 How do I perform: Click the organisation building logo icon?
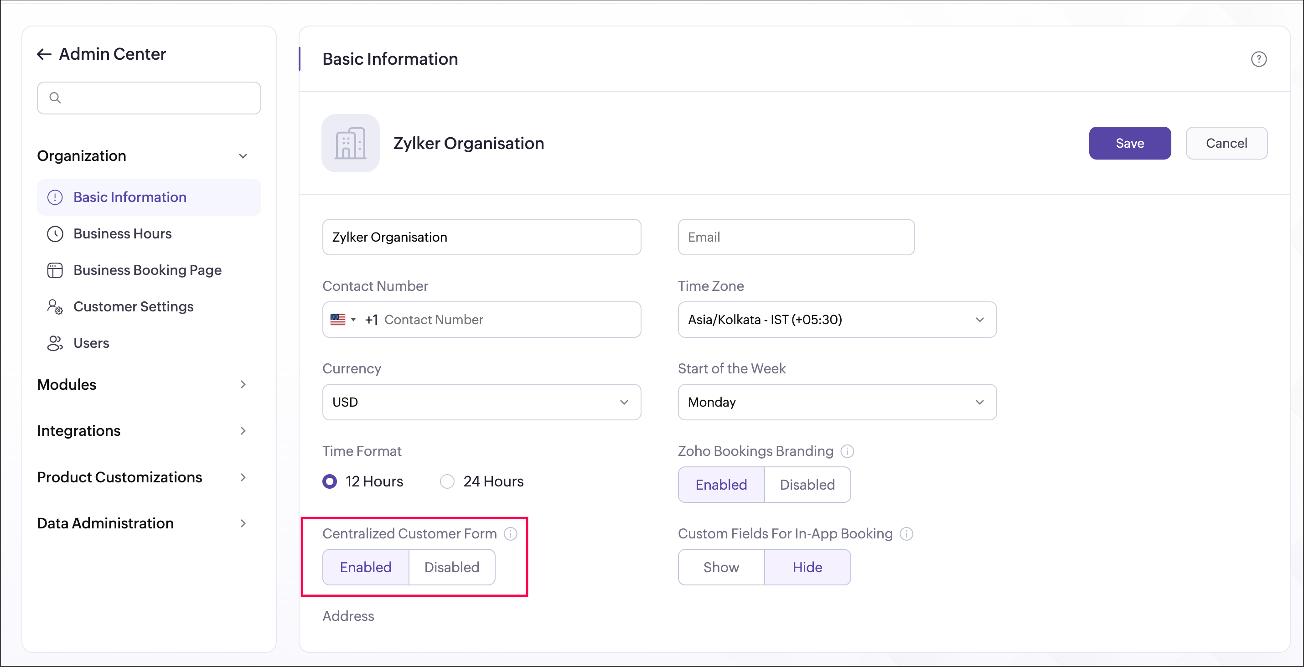(x=350, y=143)
